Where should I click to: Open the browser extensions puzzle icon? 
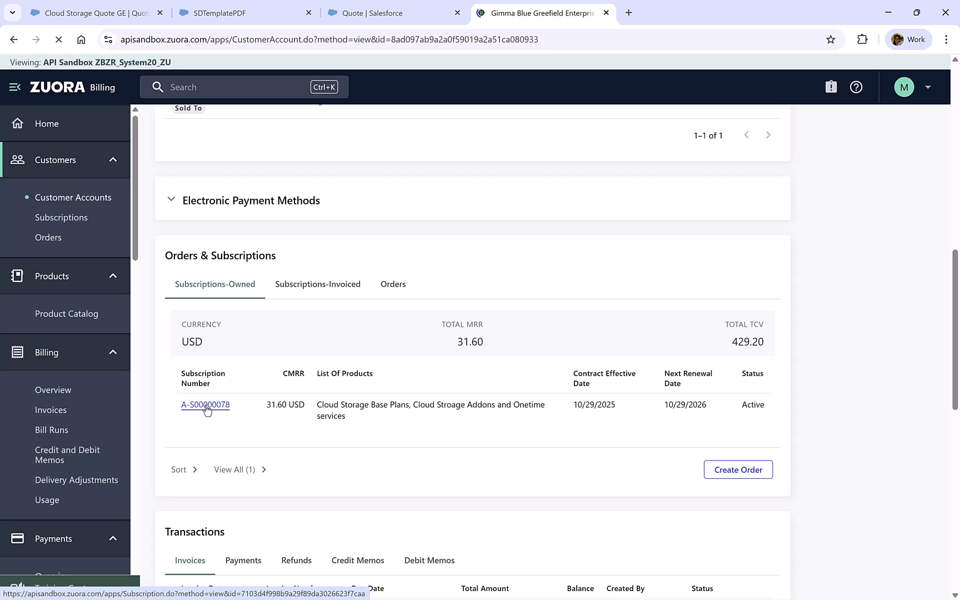863,39
